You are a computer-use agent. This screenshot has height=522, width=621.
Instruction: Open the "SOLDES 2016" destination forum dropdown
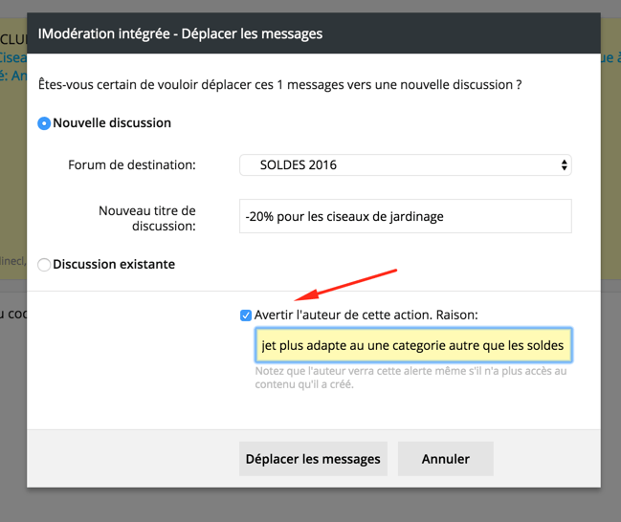coord(405,165)
